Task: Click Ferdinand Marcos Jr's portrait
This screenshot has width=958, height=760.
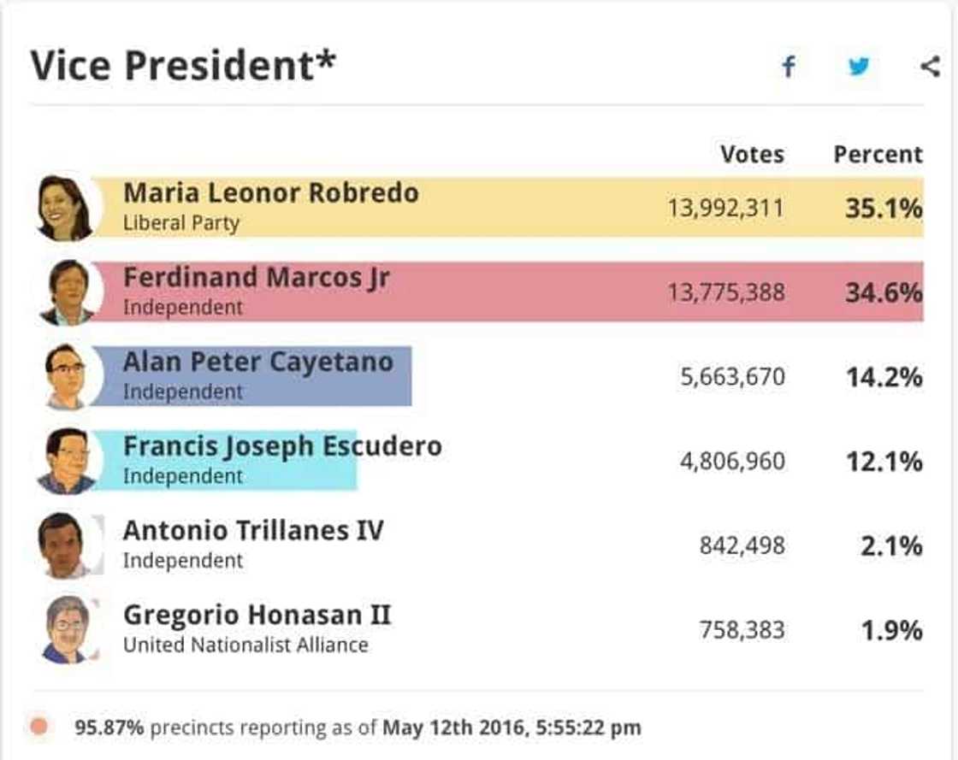Action: pos(67,290)
